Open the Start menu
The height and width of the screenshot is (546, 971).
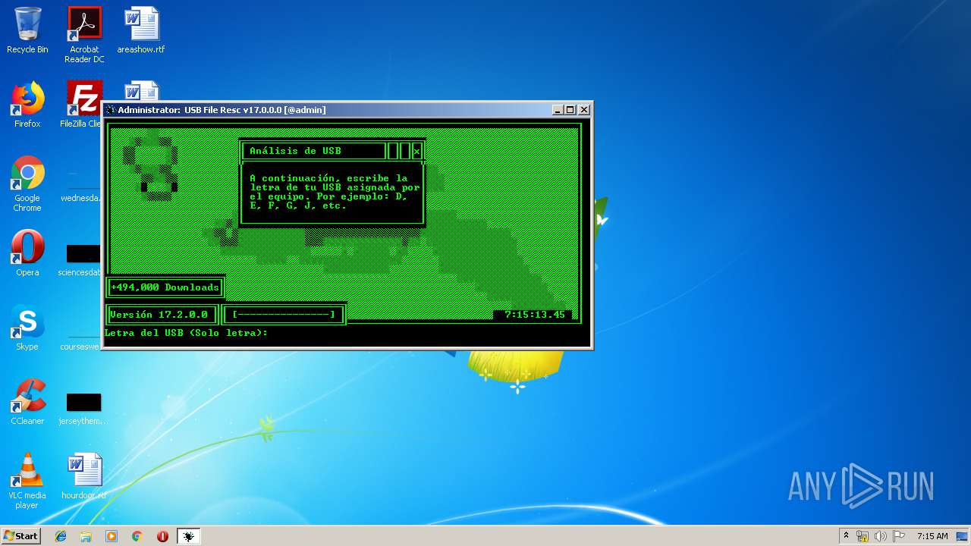[x=21, y=536]
